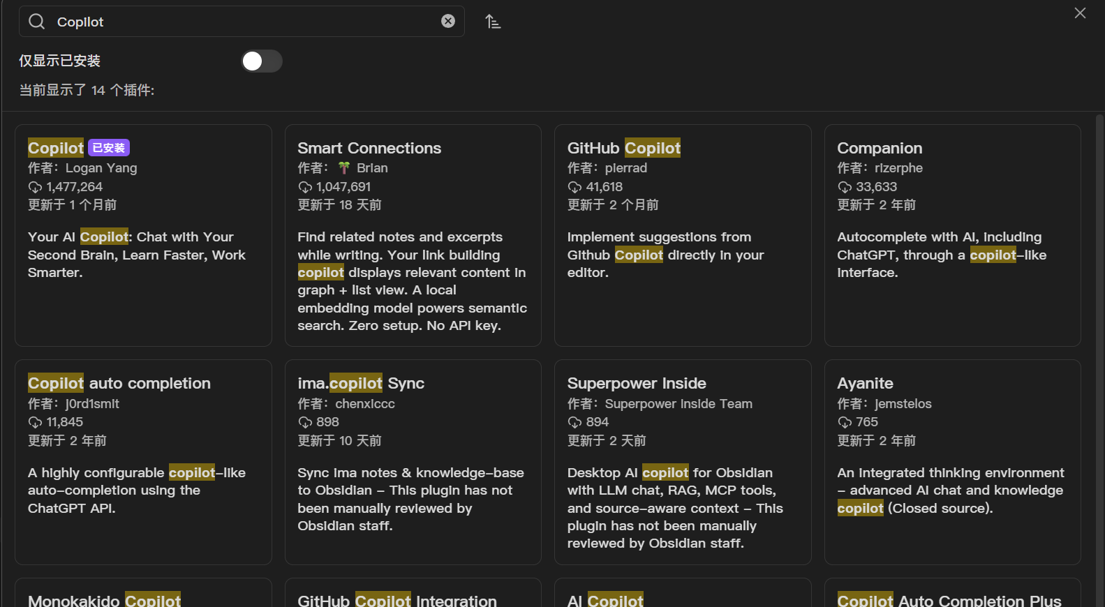The image size is (1105, 607).
Task: Click the author line 作者: Logan Yang
Action: [82, 168]
